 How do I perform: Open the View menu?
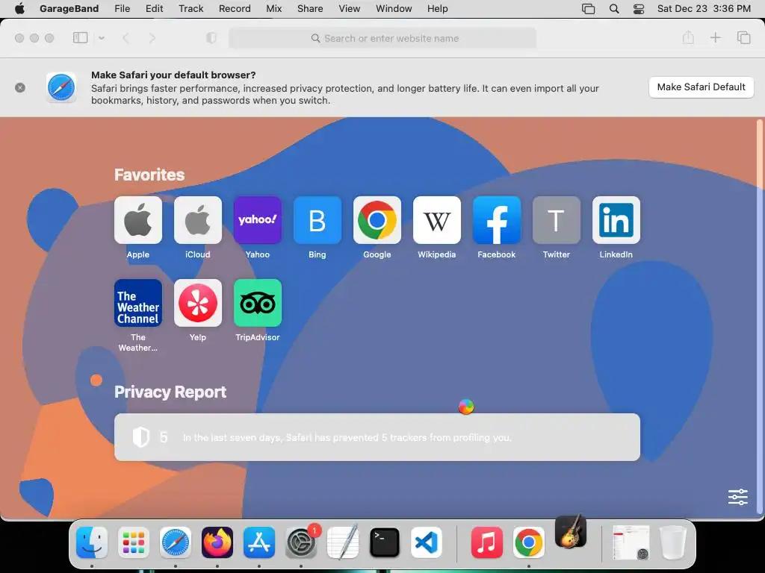point(350,9)
